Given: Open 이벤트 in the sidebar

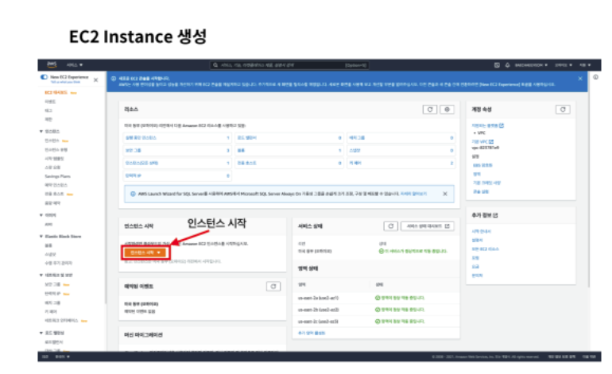Looking at the screenshot, I should pyautogui.click(x=50, y=102).
